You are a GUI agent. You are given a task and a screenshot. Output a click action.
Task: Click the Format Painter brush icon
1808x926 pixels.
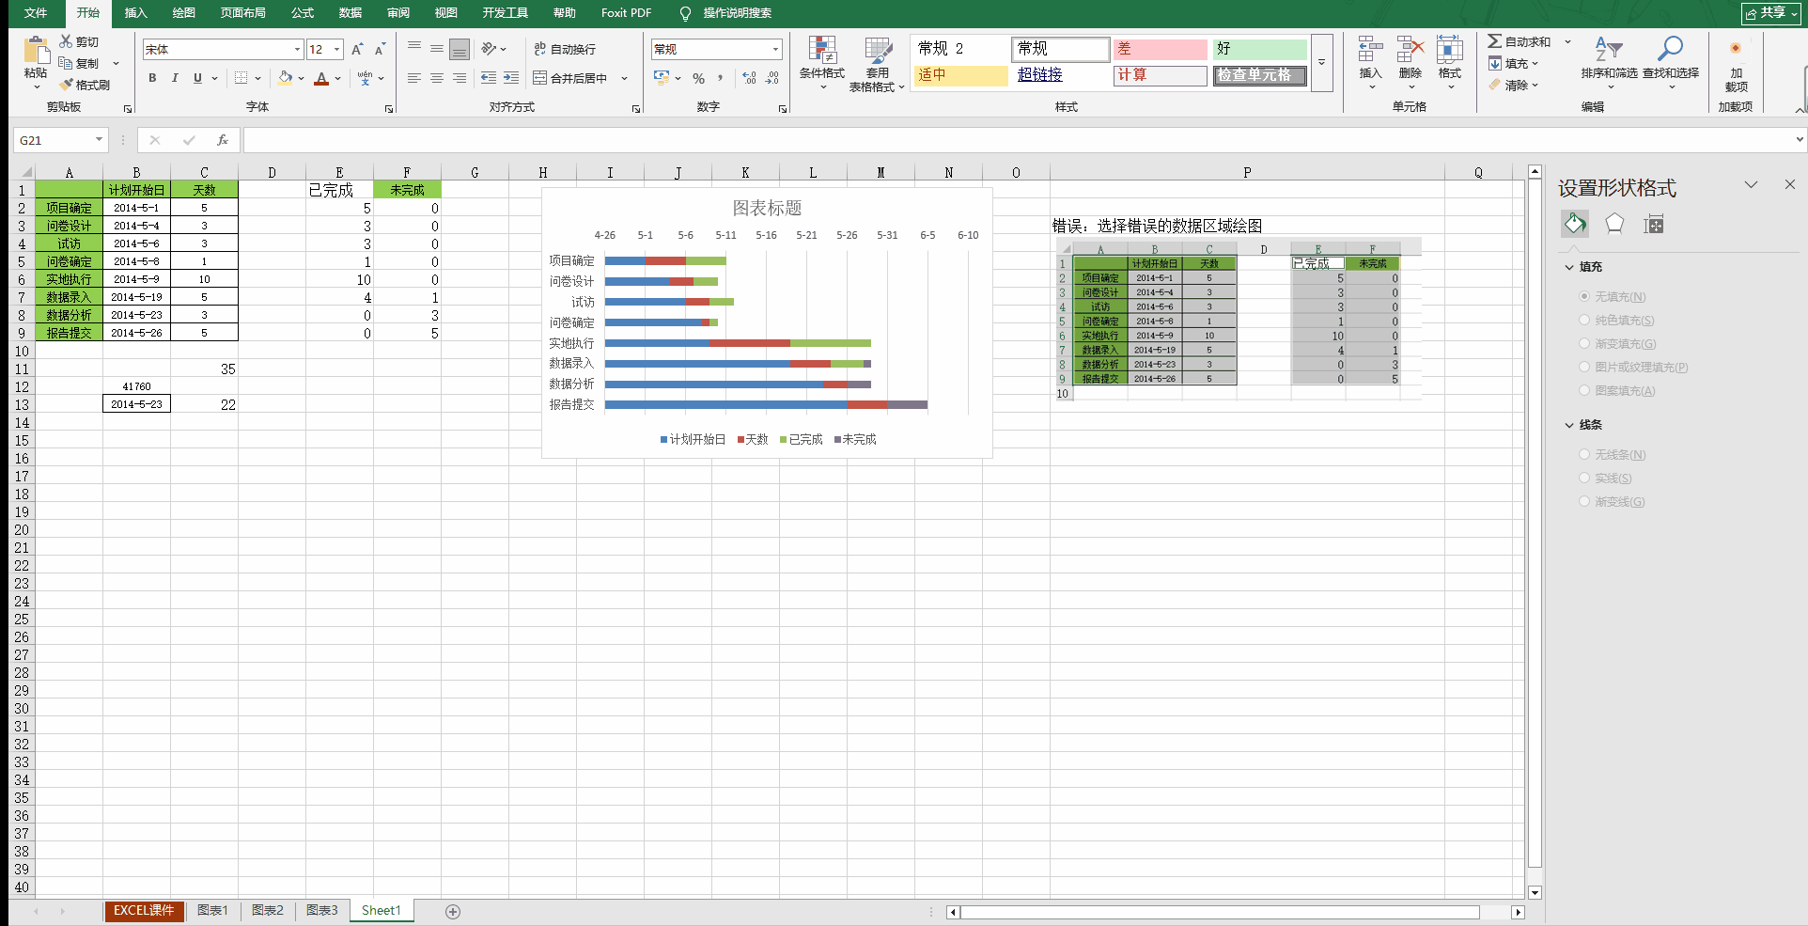pos(68,85)
